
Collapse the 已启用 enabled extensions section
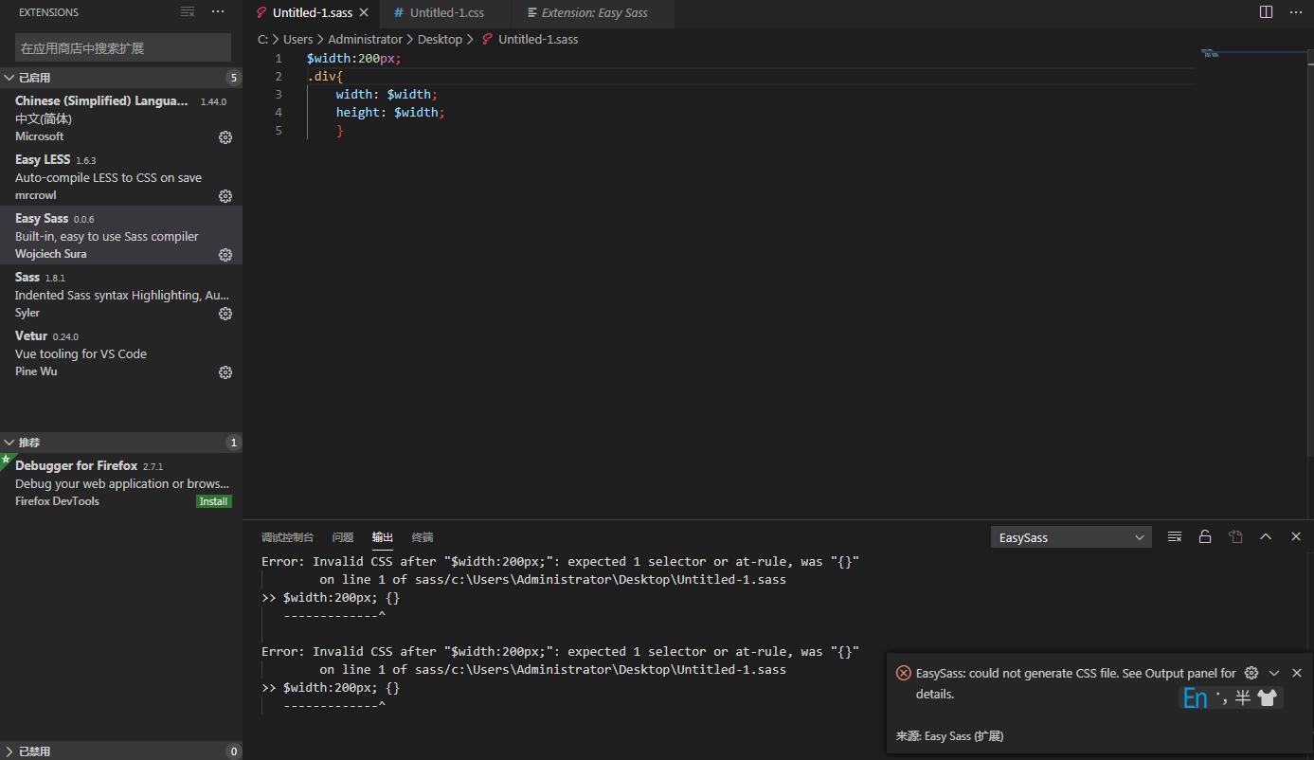[121, 78]
